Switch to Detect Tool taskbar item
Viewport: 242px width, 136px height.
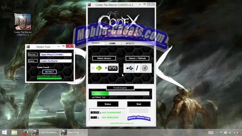pos(74,133)
